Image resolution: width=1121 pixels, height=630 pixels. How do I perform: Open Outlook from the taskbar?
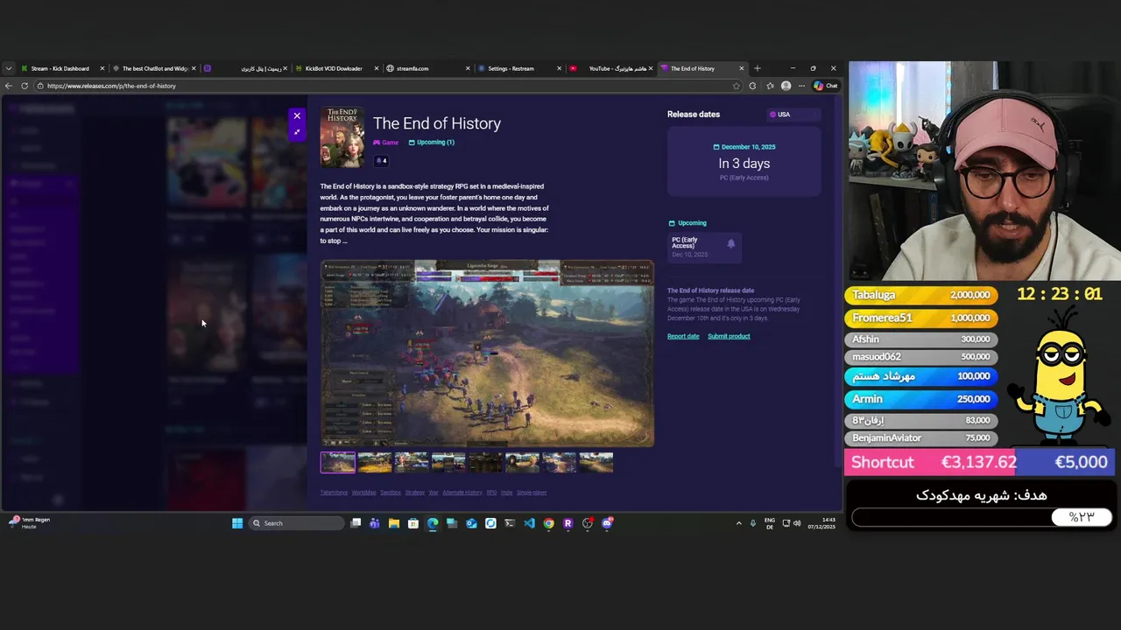(x=471, y=523)
